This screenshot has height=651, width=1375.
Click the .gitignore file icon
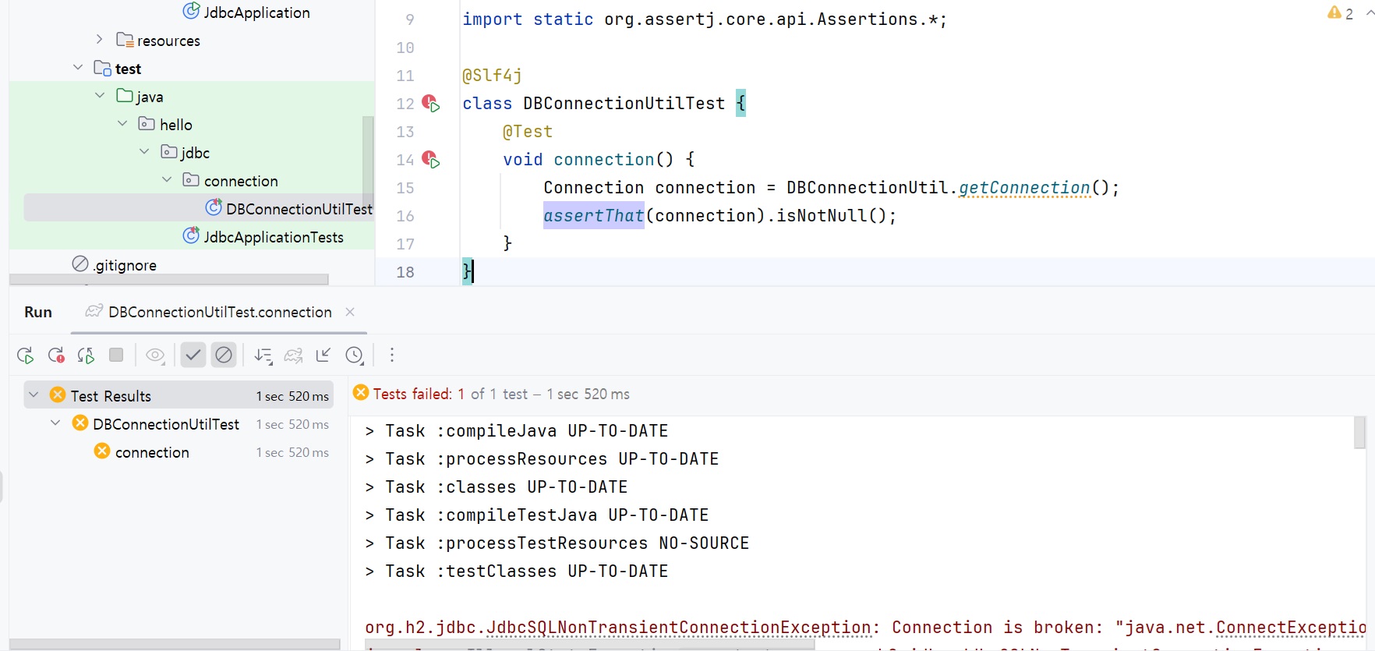click(x=80, y=264)
